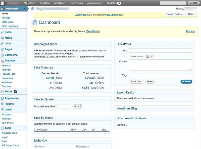Open WP Super Cache under Tools
The height and width of the screenshot is (149, 201).
(x=11, y=145)
